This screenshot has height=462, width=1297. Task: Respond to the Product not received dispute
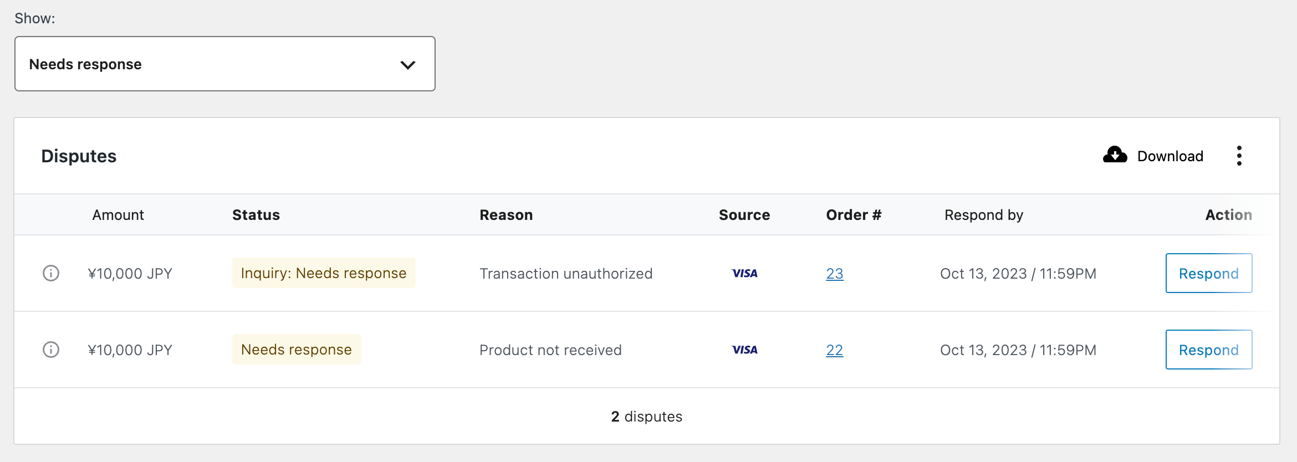1209,350
